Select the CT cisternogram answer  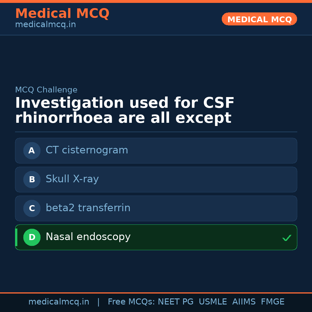click(87, 150)
